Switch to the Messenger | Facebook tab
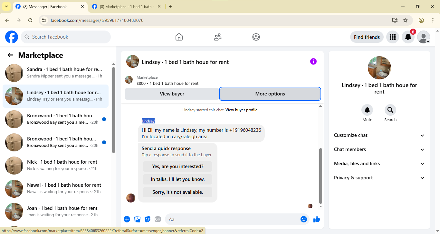The image size is (440, 234). pos(50,7)
